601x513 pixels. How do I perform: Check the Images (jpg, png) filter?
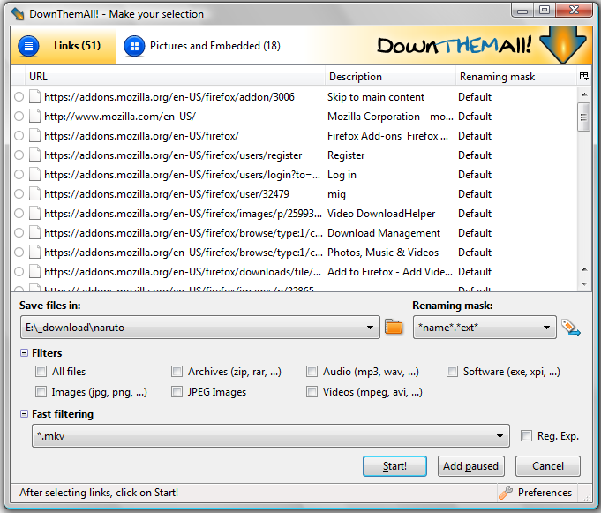pos(41,391)
